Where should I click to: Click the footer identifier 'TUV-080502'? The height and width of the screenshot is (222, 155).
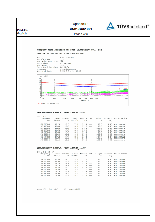click(74, 189)
